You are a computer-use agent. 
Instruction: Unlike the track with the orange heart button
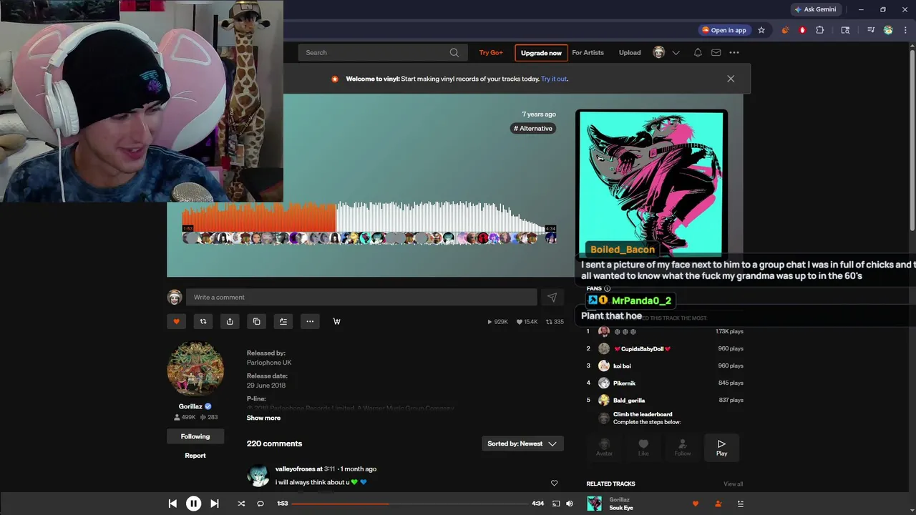tap(176, 321)
